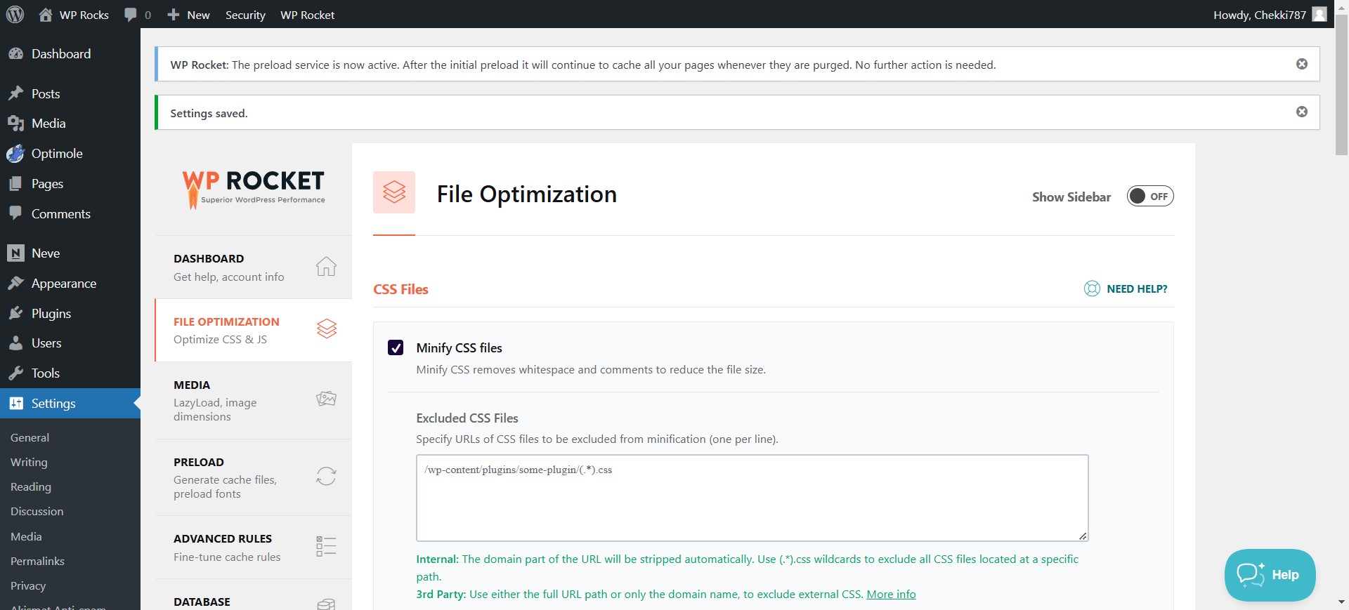Viewport: 1349px width, 610px height.
Task: Click the WP Rocks site name link
Action: 84,15
